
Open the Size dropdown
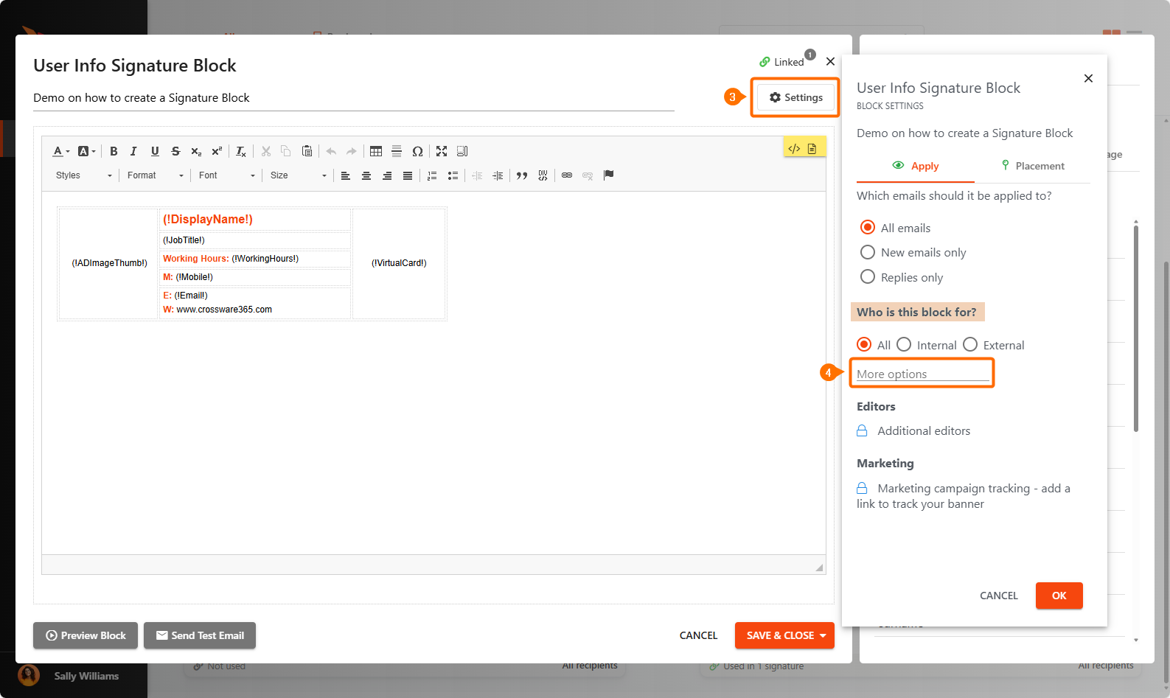298,175
